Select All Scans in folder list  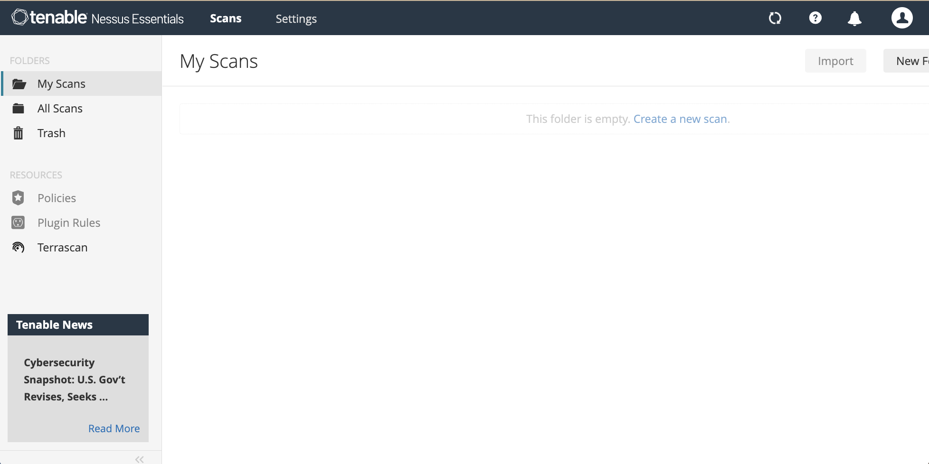(x=60, y=109)
